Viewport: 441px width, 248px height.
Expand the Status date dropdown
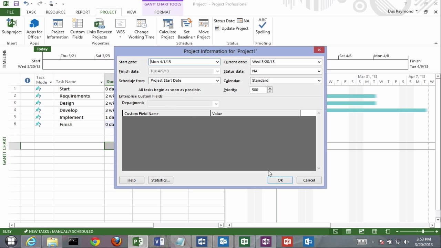(x=319, y=71)
